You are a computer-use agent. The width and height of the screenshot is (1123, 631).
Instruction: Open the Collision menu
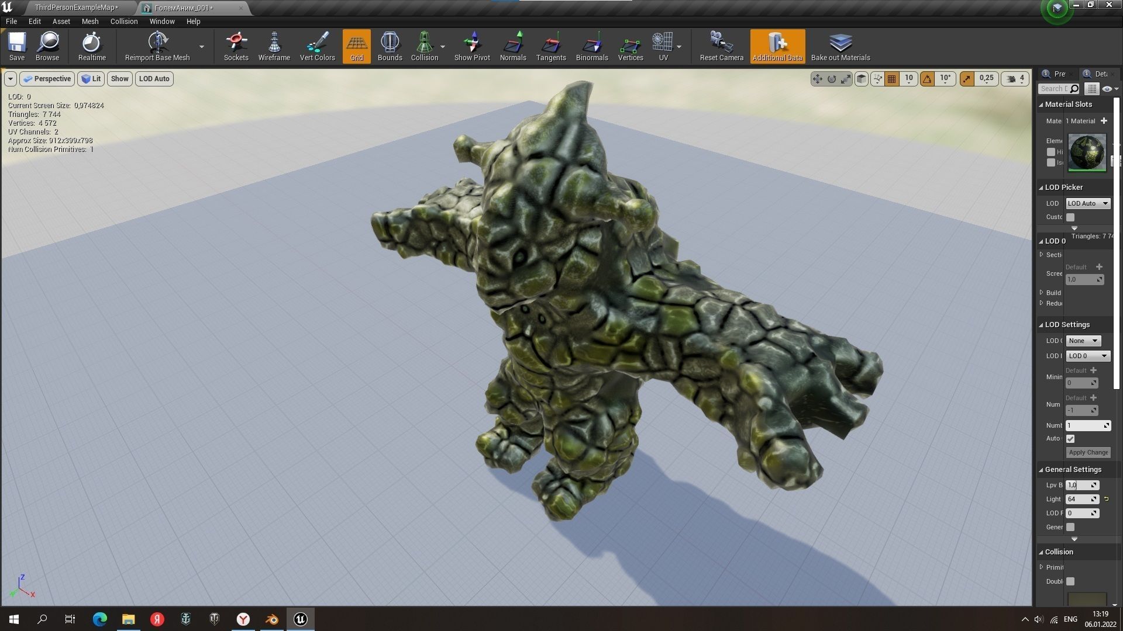pos(124,21)
